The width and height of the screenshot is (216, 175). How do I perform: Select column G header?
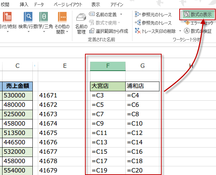(143, 66)
